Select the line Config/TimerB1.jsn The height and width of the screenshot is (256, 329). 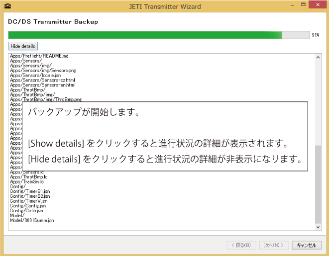click(x=30, y=191)
